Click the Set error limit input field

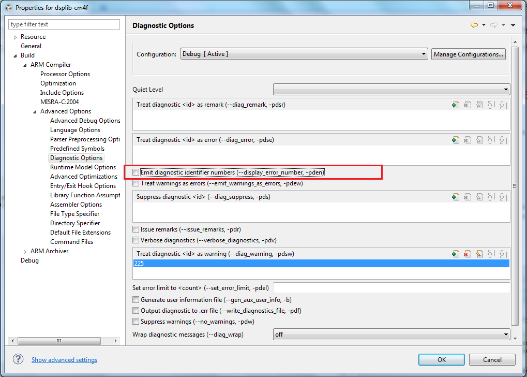pos(391,287)
